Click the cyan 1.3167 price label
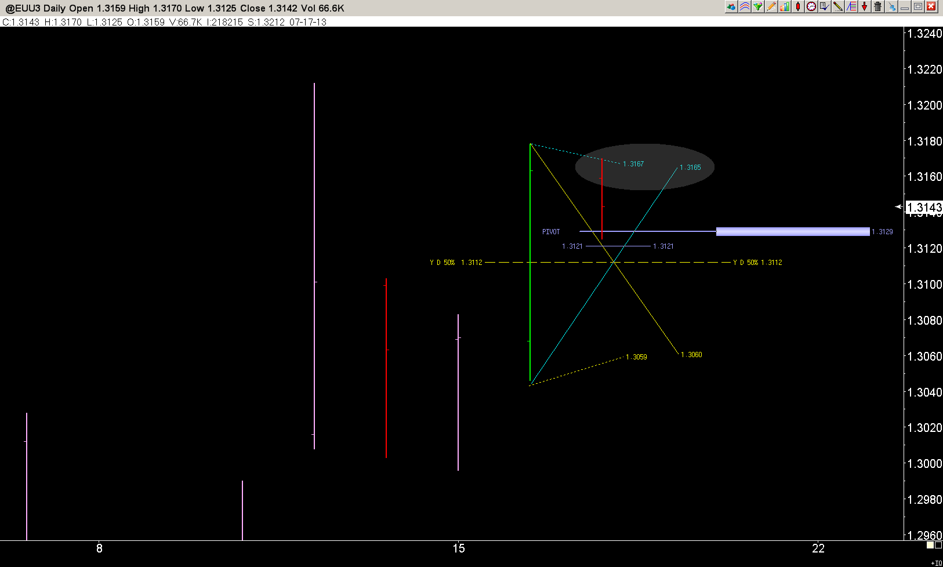This screenshot has width=943, height=567. 633,164
